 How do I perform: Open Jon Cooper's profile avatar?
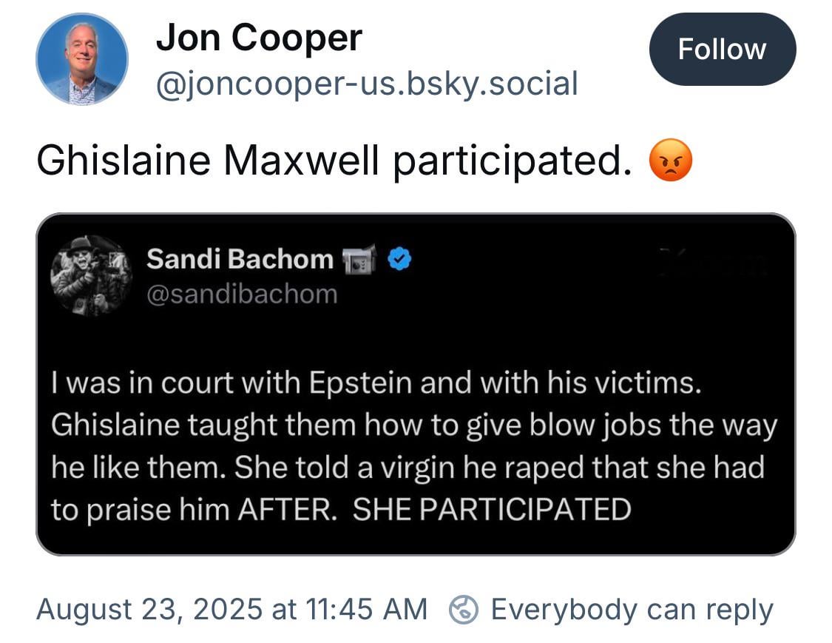[81, 59]
